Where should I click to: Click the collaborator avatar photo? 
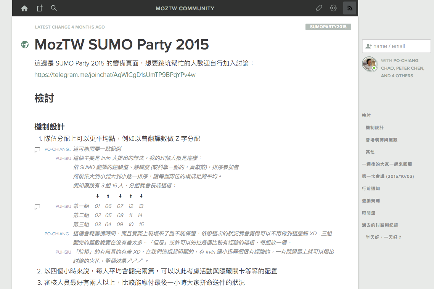tap(370, 64)
